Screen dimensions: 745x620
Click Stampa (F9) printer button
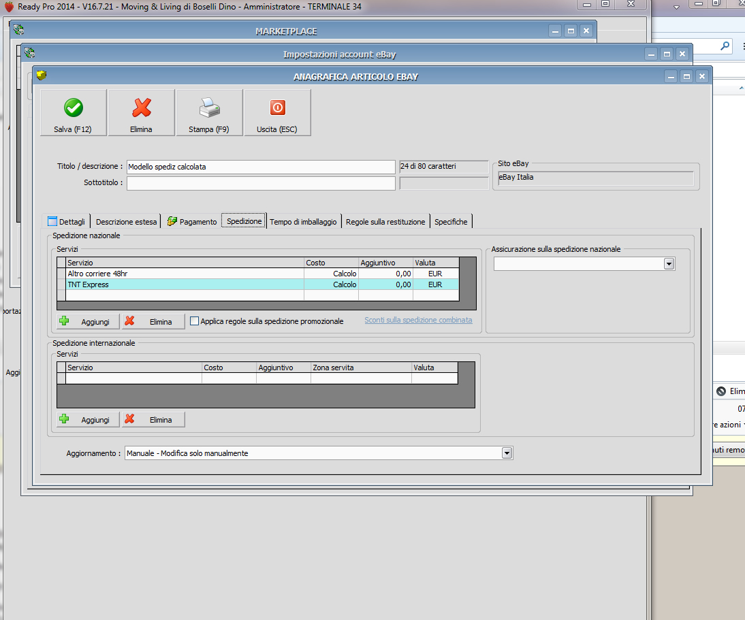[x=209, y=113]
